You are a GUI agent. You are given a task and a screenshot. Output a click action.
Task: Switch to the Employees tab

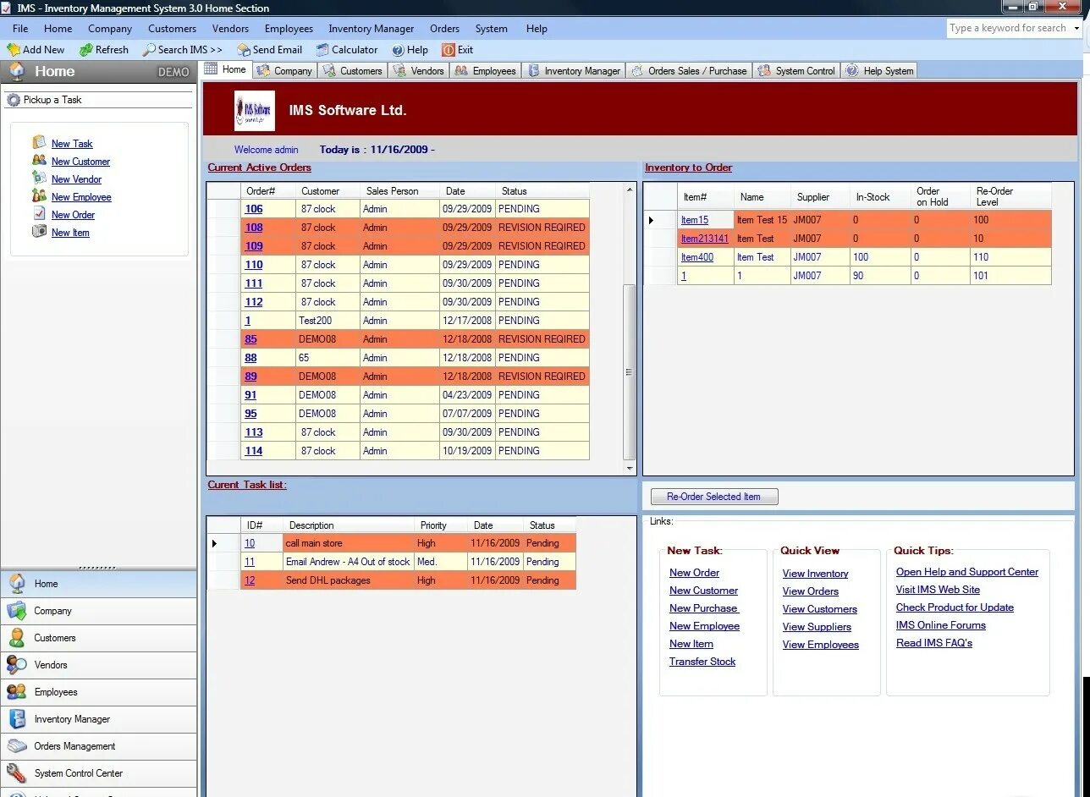486,71
